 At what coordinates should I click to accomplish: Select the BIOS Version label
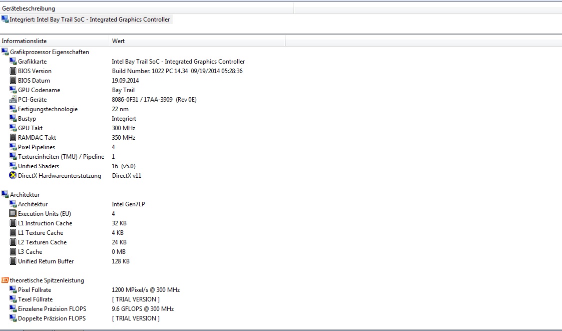click(x=35, y=71)
